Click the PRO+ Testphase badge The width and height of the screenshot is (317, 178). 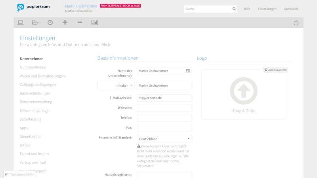point(120,6)
